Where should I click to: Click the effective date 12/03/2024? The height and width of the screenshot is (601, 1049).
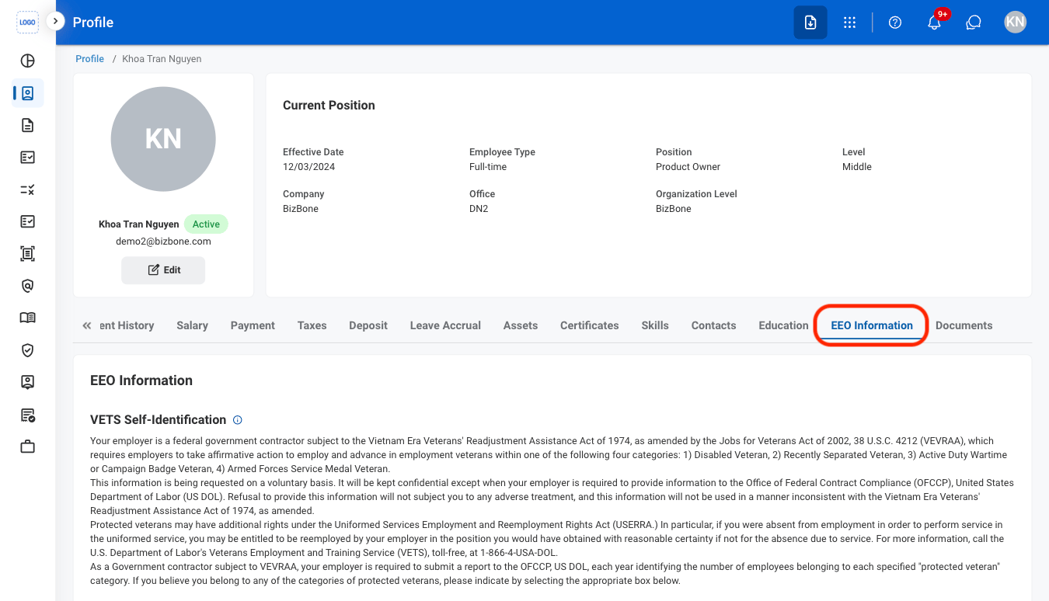tap(308, 167)
